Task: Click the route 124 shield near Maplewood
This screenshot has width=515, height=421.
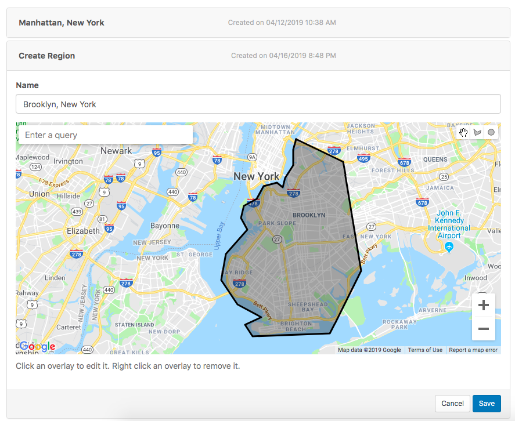Action: [x=35, y=167]
